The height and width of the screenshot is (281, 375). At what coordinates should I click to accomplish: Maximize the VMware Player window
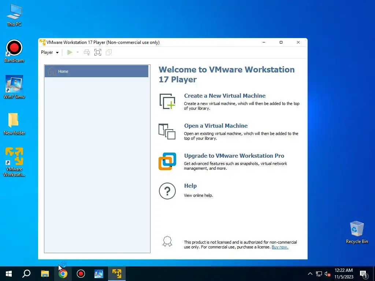click(x=281, y=42)
